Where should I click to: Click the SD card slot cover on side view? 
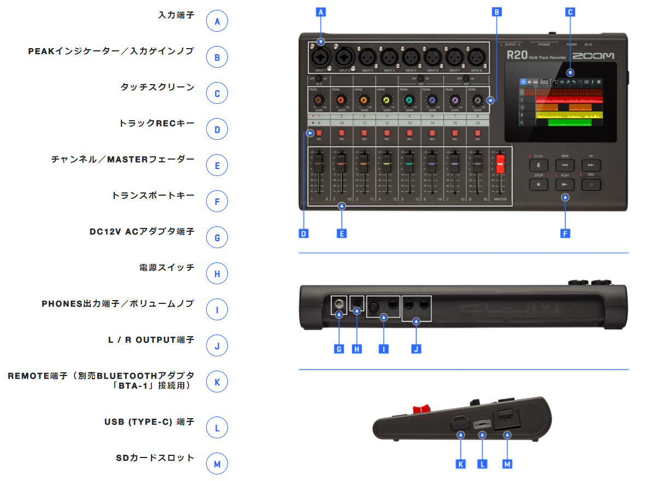pyautogui.click(x=507, y=420)
